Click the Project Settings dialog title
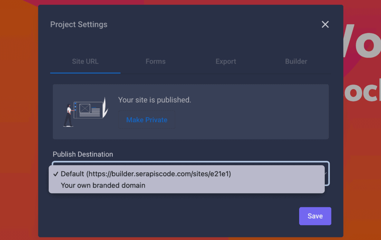 [x=79, y=24]
